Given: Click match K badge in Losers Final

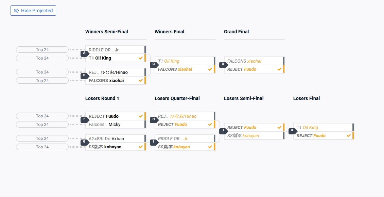Looking at the screenshot, I should click(x=292, y=131).
